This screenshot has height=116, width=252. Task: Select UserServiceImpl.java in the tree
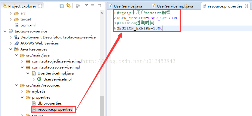click(56, 73)
